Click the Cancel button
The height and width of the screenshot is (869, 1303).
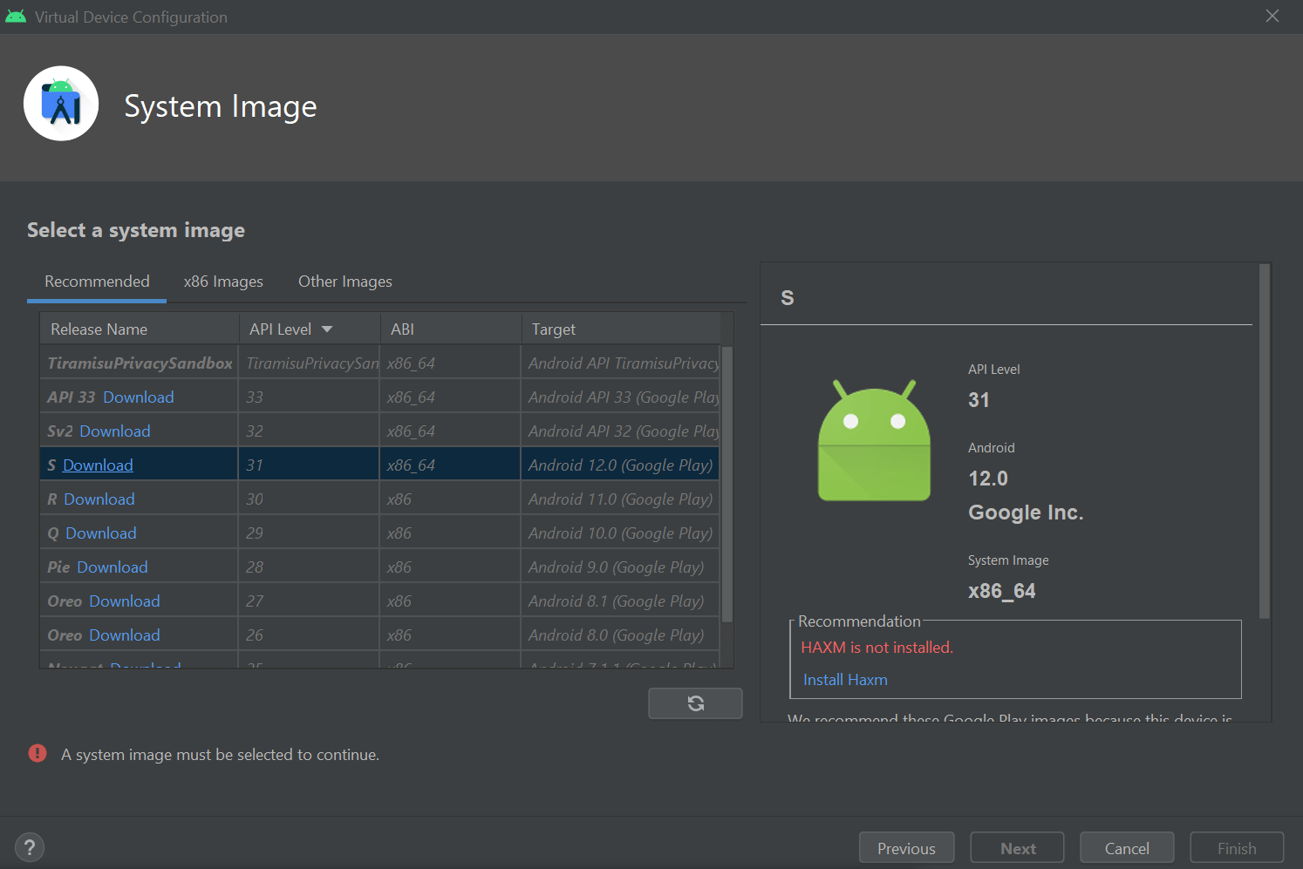point(1126,846)
